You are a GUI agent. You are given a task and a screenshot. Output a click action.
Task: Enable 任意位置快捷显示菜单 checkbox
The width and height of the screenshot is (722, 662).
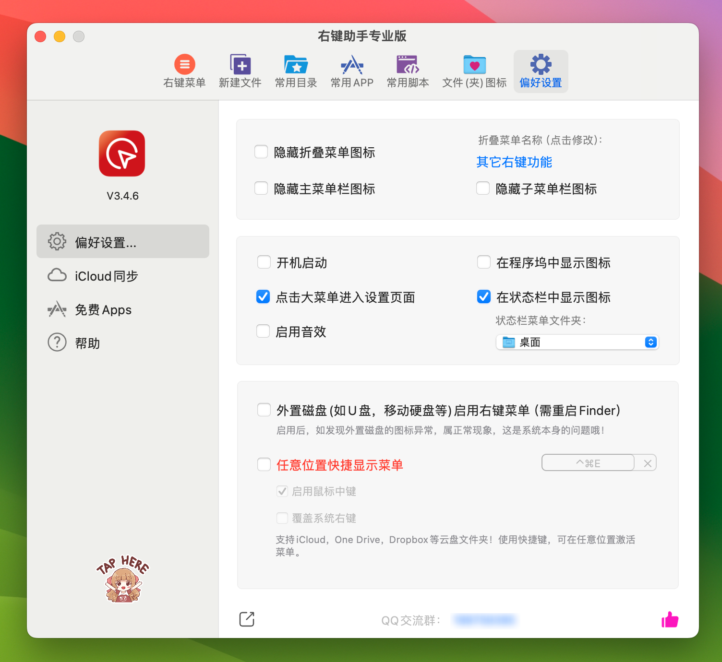click(264, 464)
